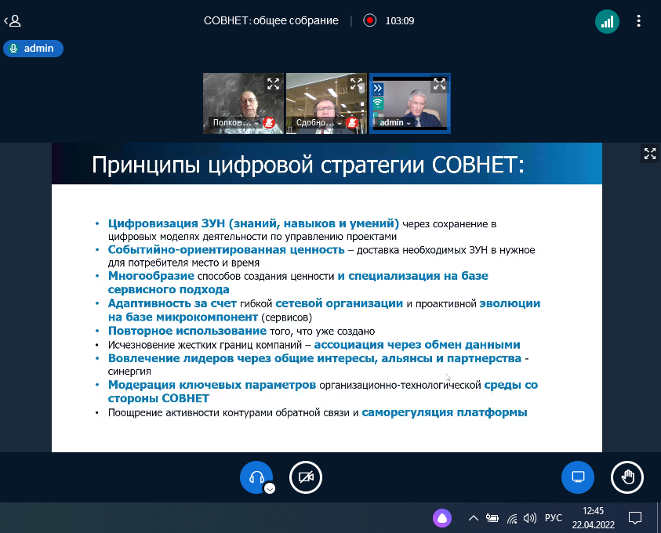Switch the РУС keyboard language
661x533 pixels.
(x=554, y=517)
